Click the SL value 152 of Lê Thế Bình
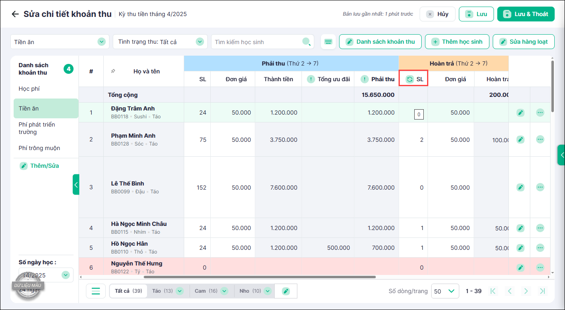This screenshot has width=565, height=310. click(x=201, y=188)
